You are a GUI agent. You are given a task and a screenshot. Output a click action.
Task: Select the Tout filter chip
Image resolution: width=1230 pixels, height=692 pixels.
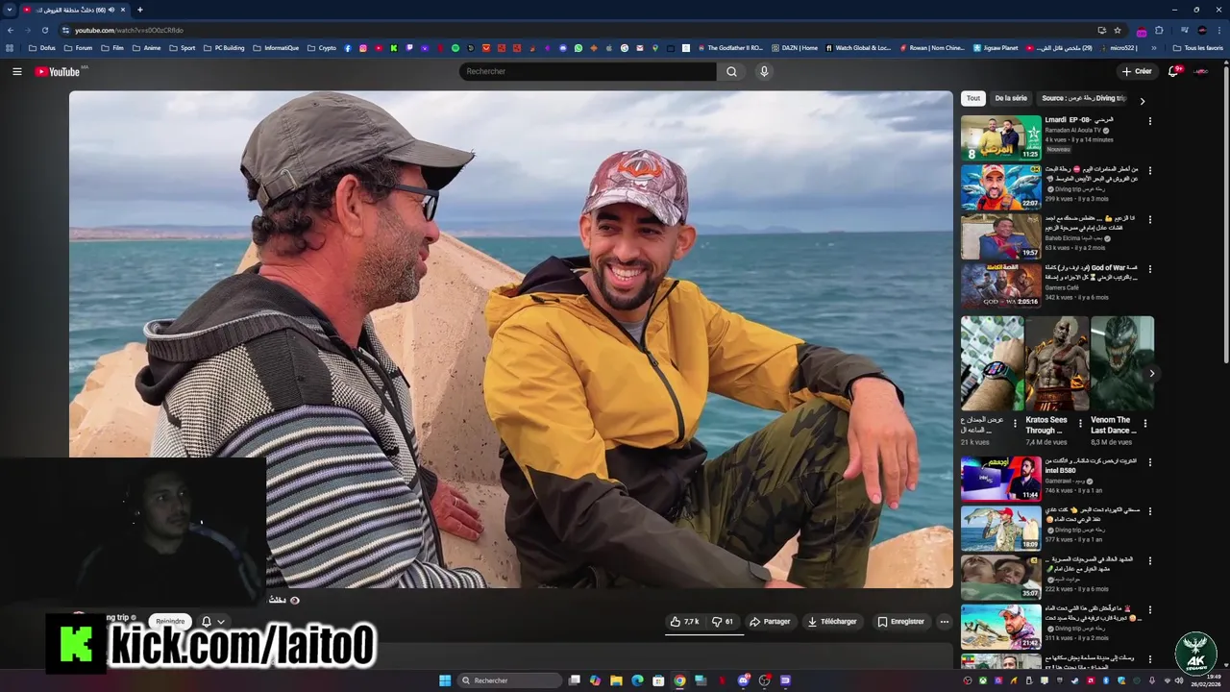(973, 98)
